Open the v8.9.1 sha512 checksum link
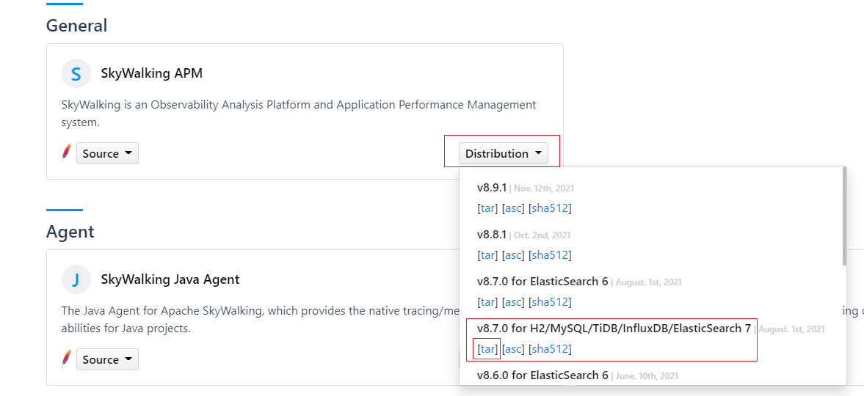 tap(550, 209)
